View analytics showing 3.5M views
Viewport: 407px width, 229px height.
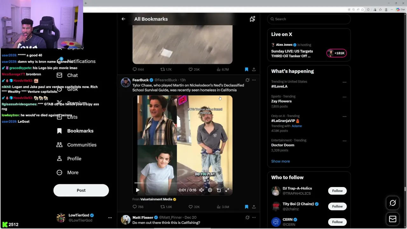click(223, 207)
